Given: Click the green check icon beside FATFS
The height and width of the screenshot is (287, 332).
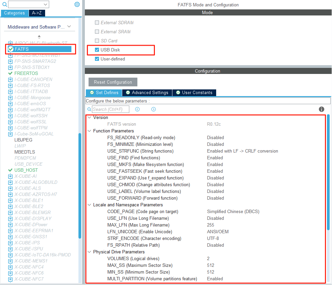Looking at the screenshot, I should pyautogui.click(x=10, y=49).
